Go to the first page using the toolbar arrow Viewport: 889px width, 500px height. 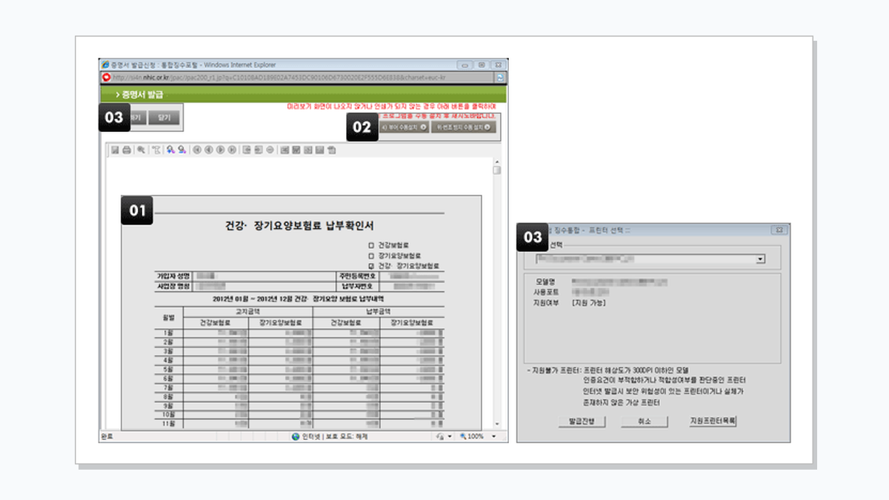(197, 150)
